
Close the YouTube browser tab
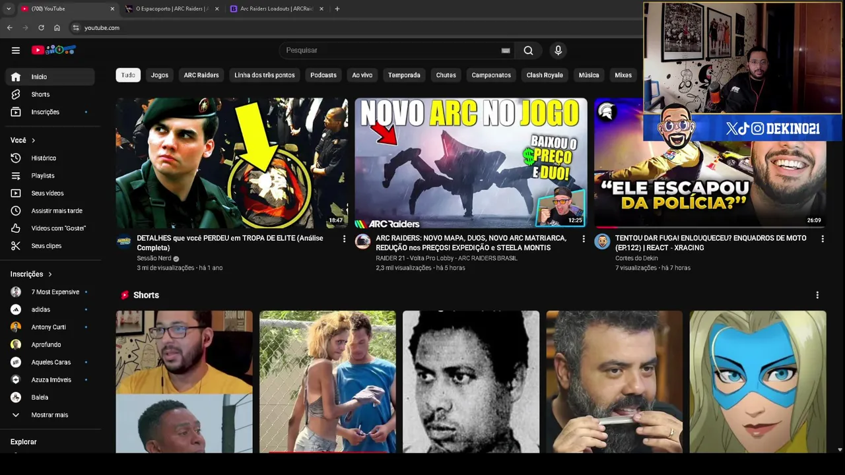tap(112, 9)
